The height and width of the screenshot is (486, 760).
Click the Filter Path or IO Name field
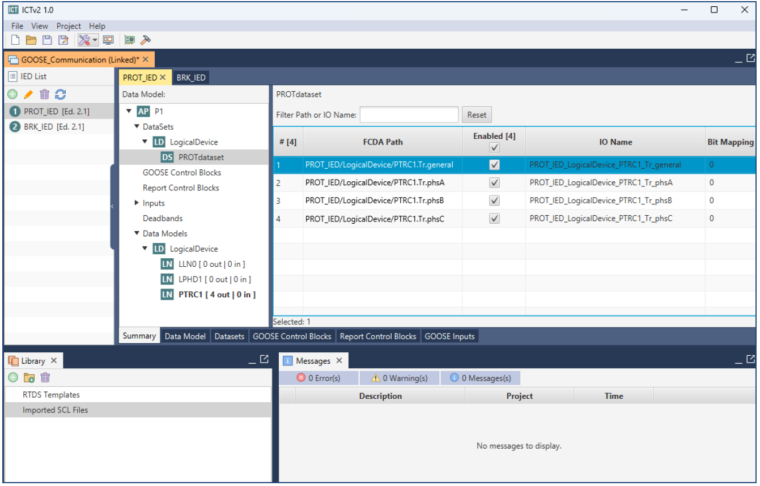[x=409, y=115]
